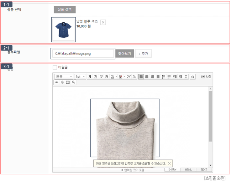Click the attachment file path field
231x183 pixels.
[83, 53]
